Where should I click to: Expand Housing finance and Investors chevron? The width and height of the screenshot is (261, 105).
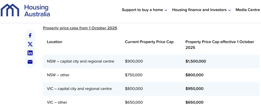coord(229,10)
